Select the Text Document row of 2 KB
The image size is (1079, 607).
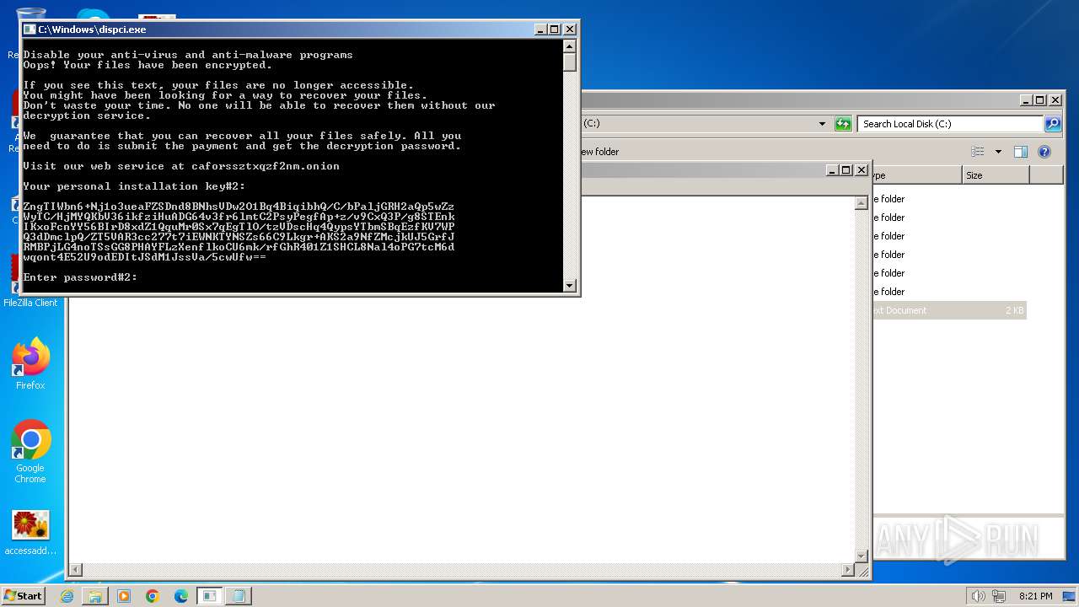tap(949, 310)
